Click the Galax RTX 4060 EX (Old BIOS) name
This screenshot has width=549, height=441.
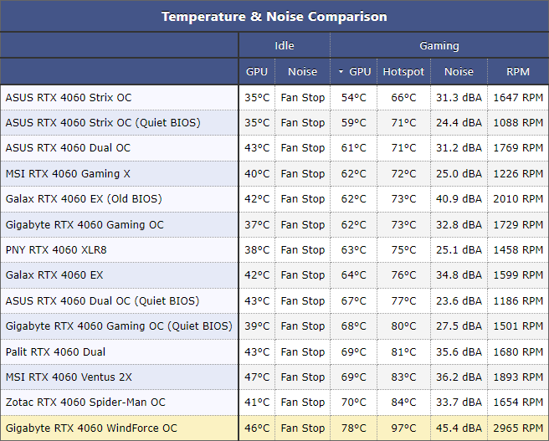pos(84,199)
